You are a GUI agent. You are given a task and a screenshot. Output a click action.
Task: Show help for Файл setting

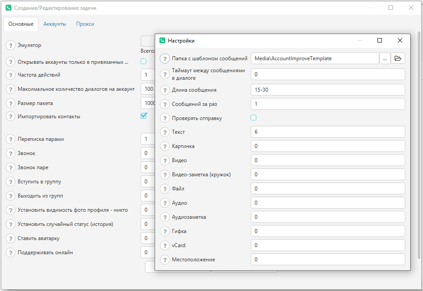(x=165, y=189)
